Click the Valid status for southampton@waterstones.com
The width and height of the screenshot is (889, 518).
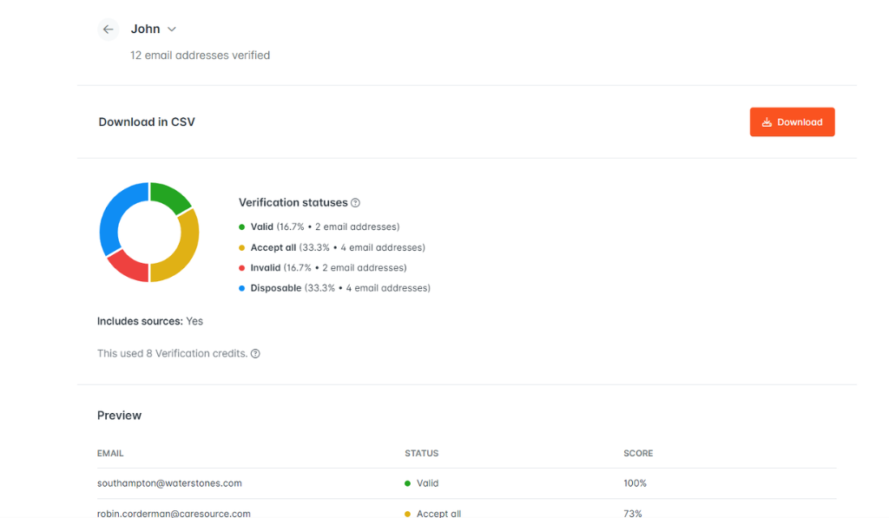point(421,483)
